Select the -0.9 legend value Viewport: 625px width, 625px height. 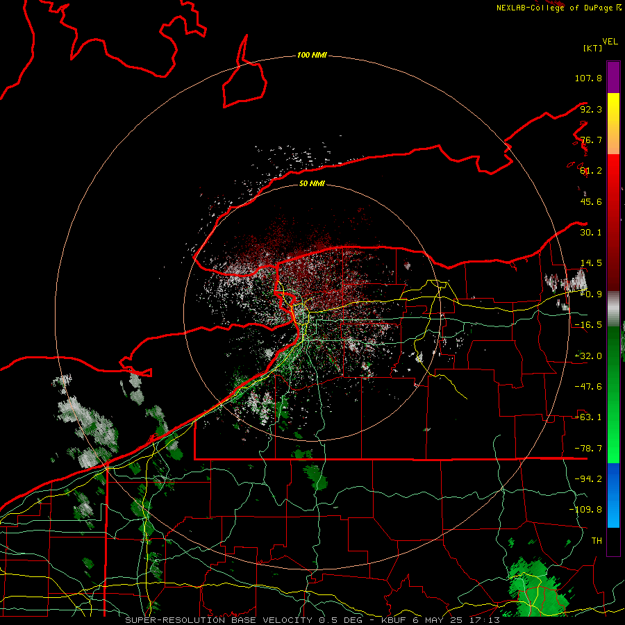coord(591,294)
